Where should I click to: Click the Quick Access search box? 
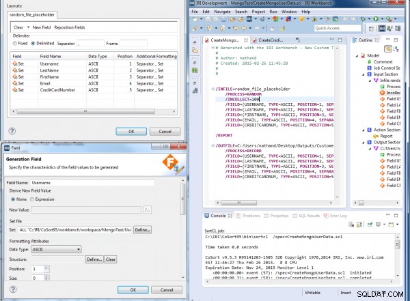click(338, 28)
